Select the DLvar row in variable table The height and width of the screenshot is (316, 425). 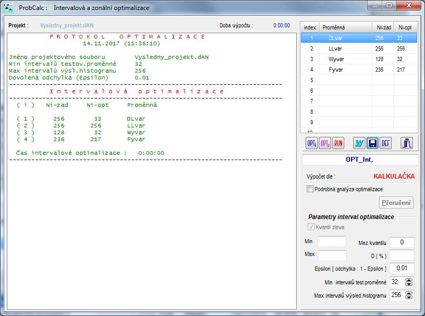coord(359,38)
